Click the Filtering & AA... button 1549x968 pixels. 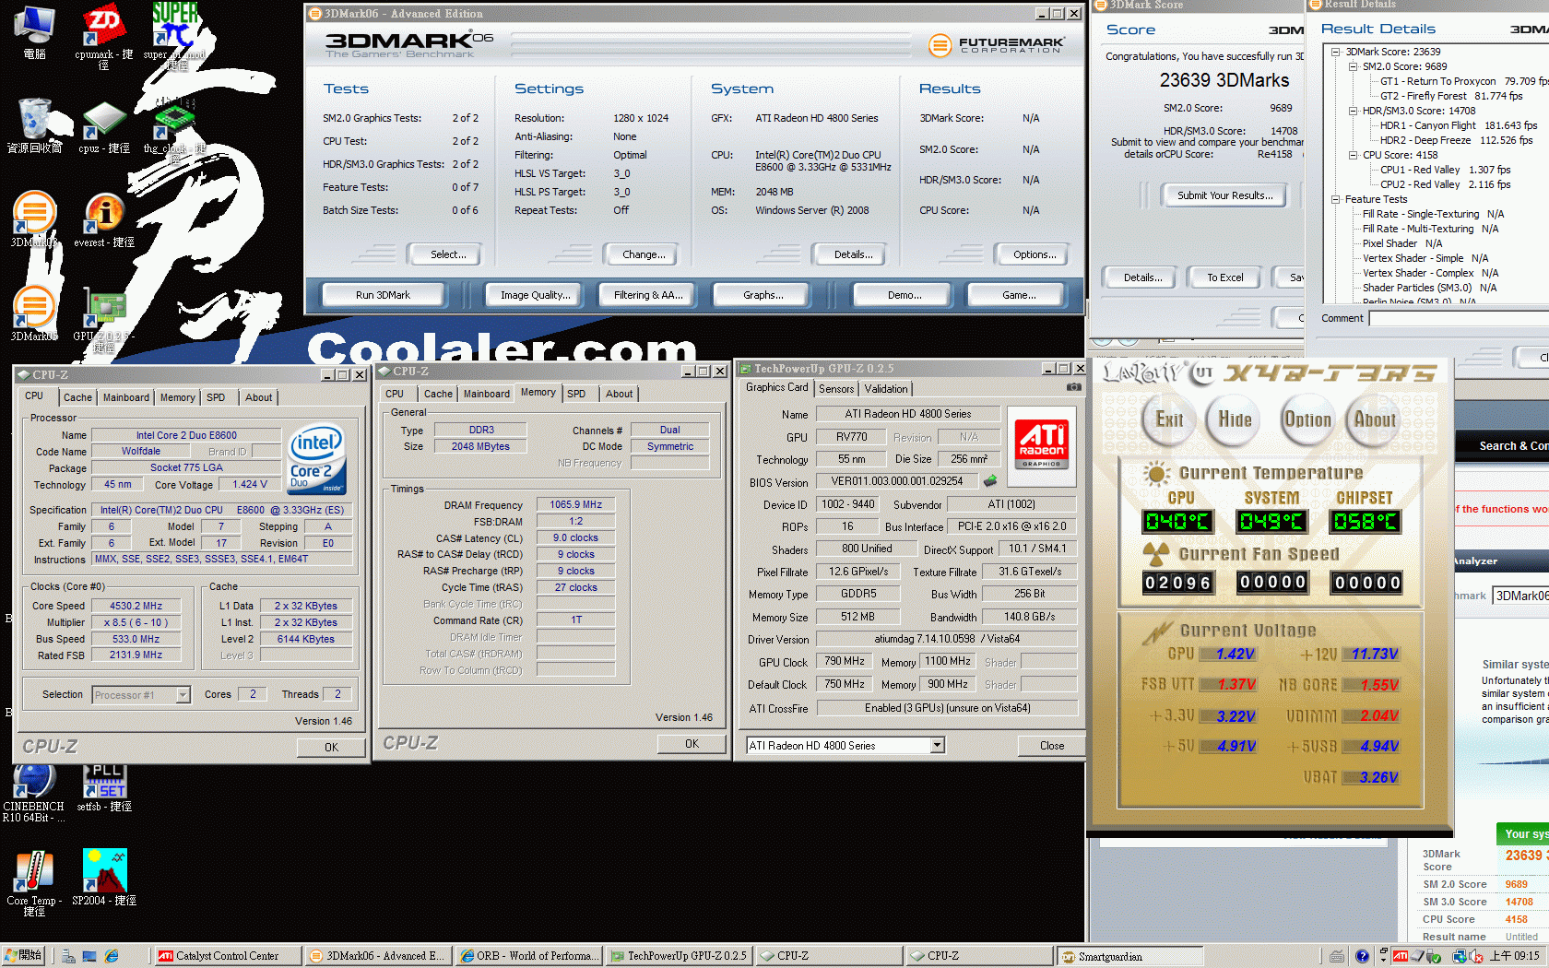click(648, 295)
